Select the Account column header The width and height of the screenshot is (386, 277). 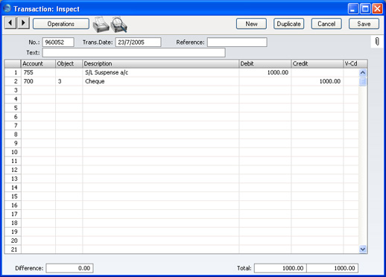[38, 64]
